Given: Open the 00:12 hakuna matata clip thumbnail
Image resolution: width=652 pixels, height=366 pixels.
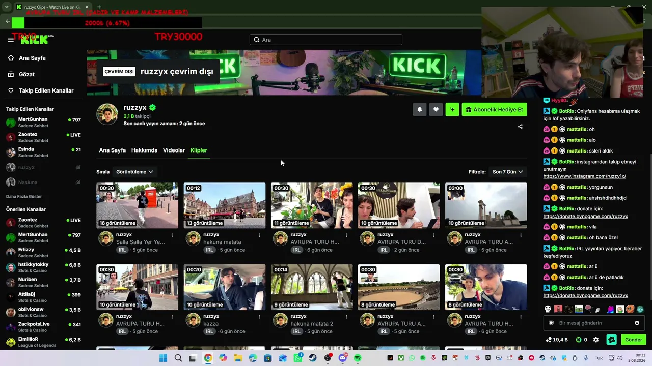Looking at the screenshot, I should [225, 205].
